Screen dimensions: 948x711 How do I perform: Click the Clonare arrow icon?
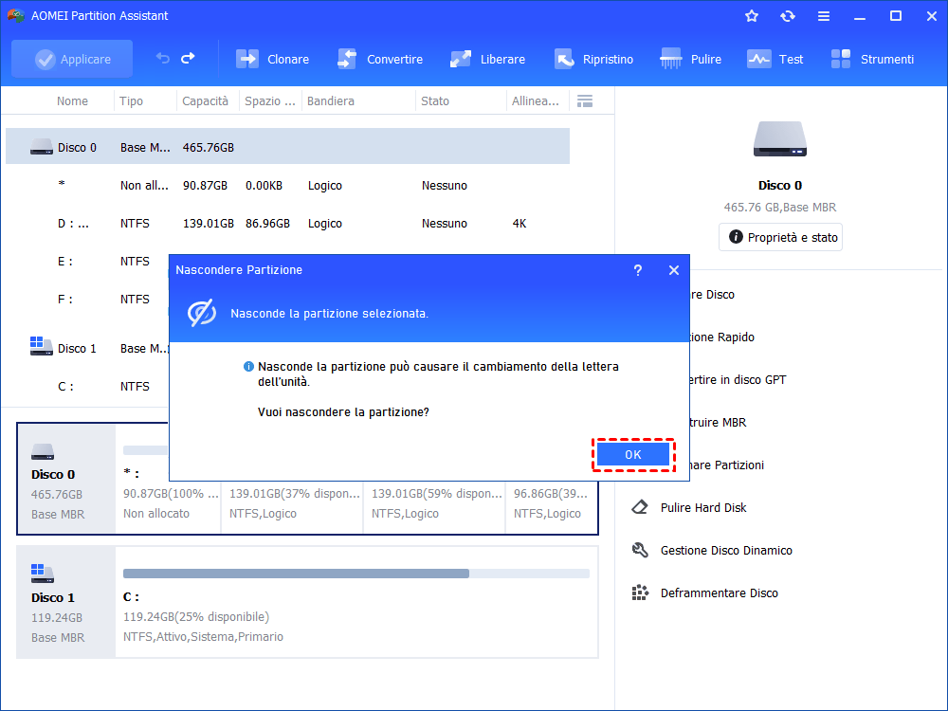click(x=246, y=59)
